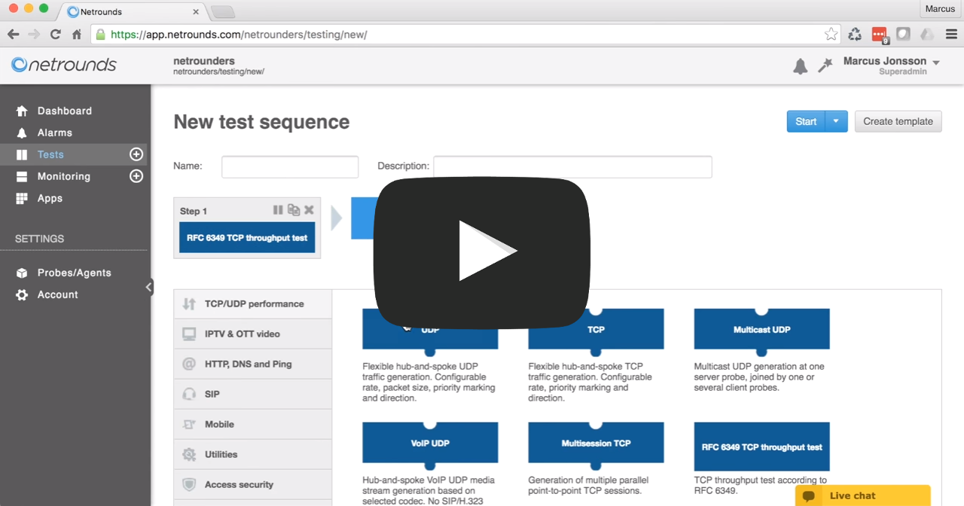
Task: Click the Start button
Action: (806, 121)
